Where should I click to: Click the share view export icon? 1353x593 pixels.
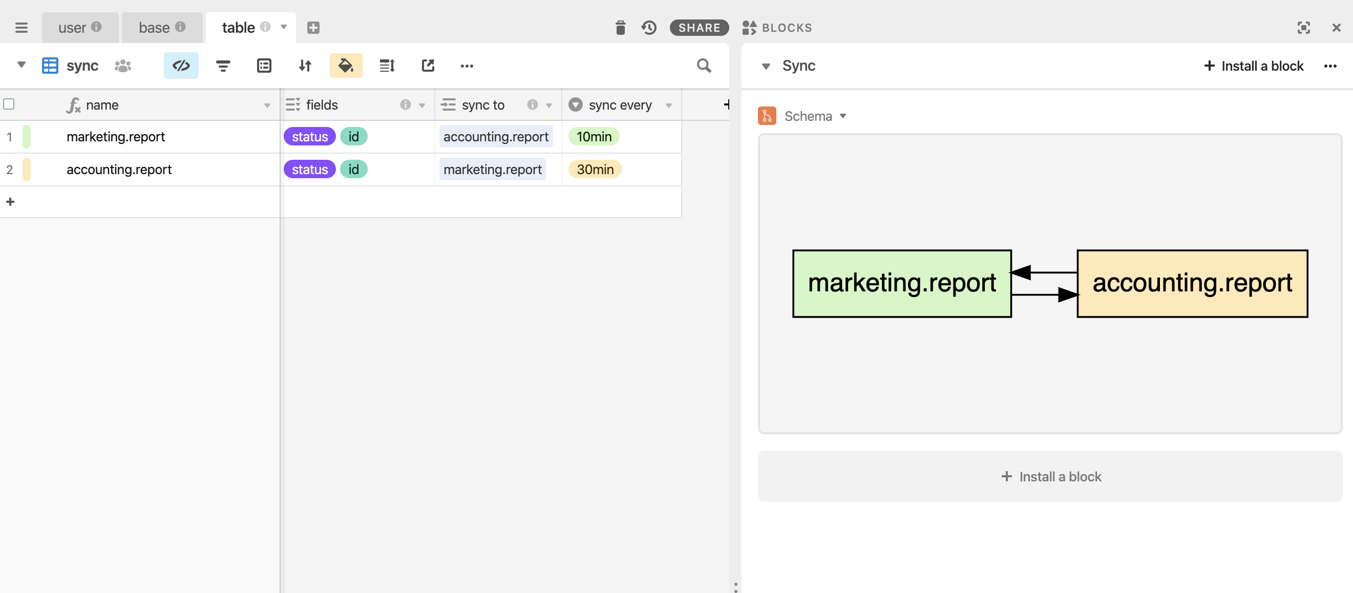[x=428, y=66]
